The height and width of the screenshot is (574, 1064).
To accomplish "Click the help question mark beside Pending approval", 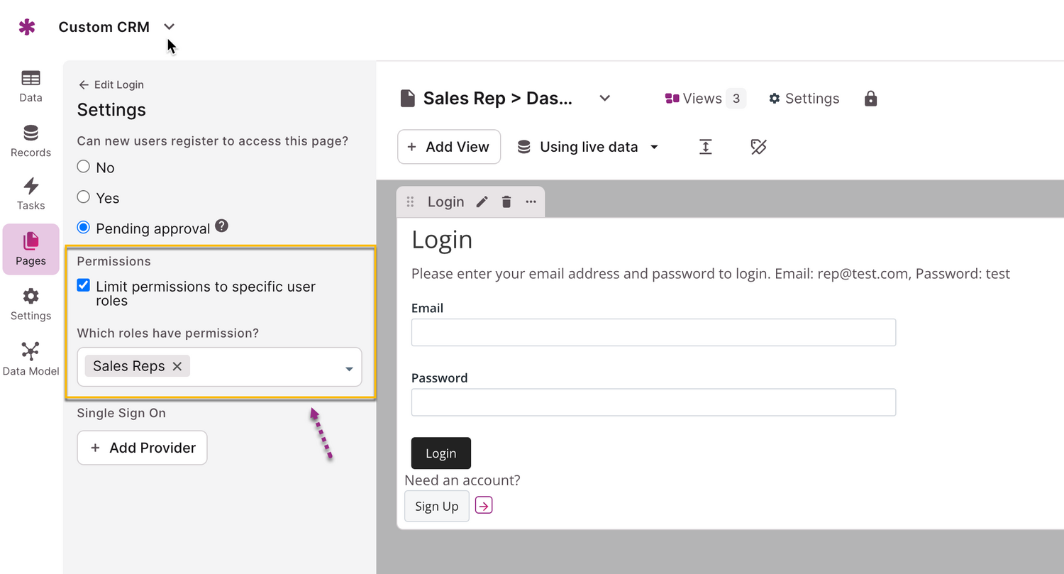I will pos(222,226).
